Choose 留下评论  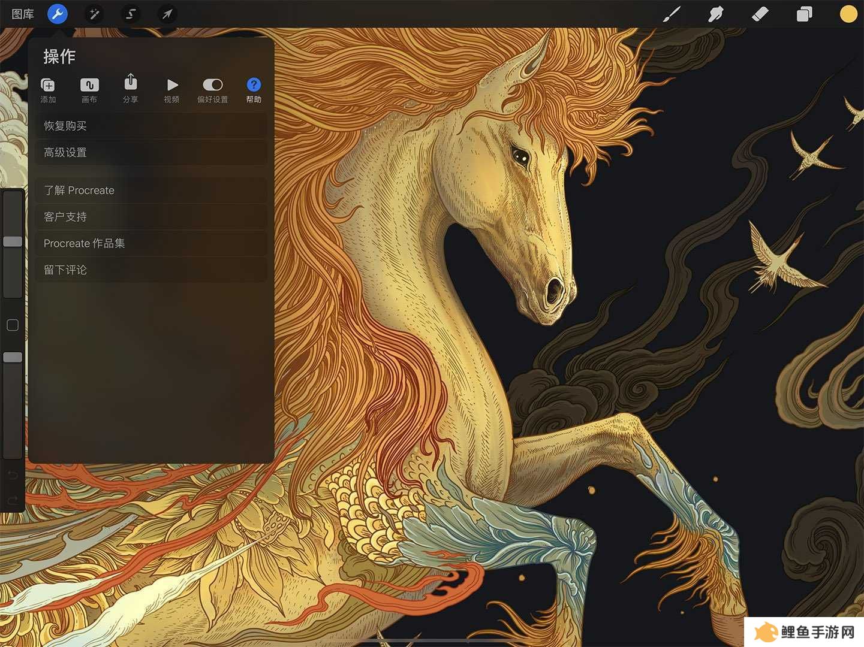tap(151, 270)
